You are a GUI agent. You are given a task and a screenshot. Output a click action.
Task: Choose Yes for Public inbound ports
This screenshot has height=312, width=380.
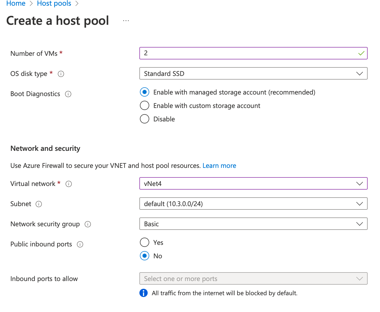[145, 242]
